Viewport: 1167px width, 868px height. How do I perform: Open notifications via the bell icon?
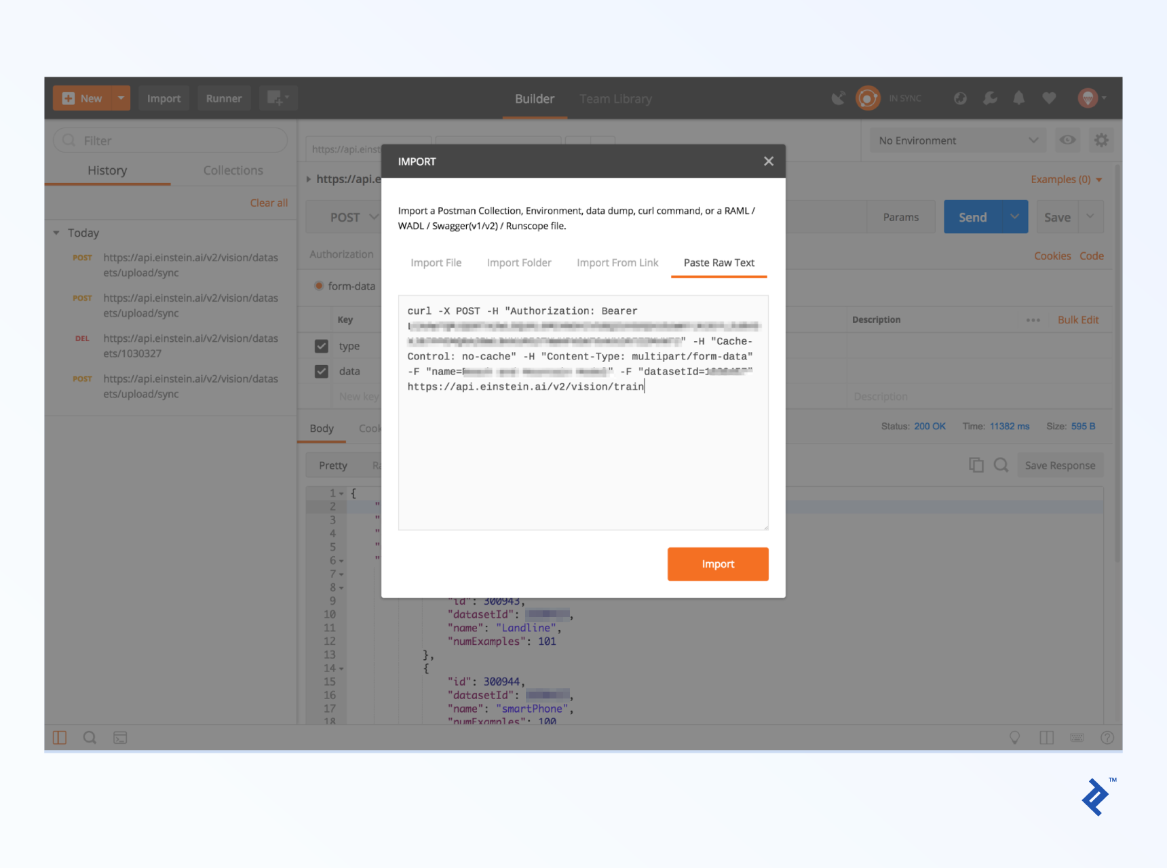click(x=1018, y=98)
